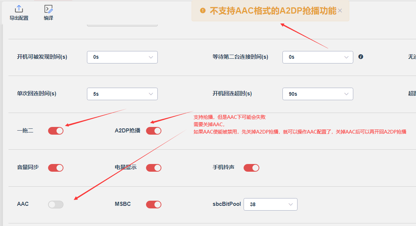Disable the A2DP抢播 switch

click(x=154, y=131)
